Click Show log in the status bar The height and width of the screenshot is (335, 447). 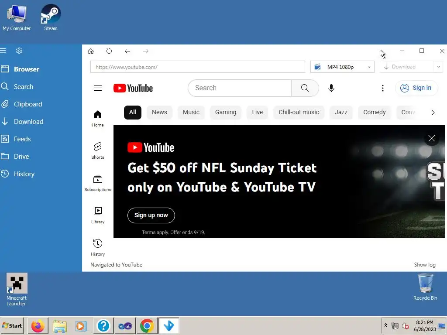pos(424,265)
